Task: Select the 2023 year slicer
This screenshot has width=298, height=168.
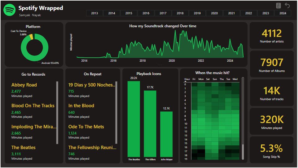Action: tap(265, 13)
